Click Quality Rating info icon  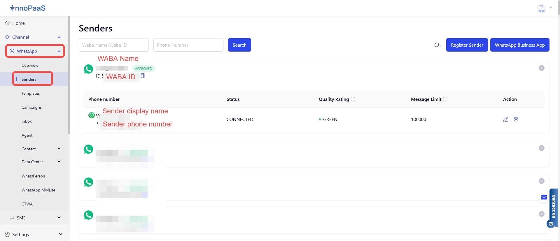[353, 99]
